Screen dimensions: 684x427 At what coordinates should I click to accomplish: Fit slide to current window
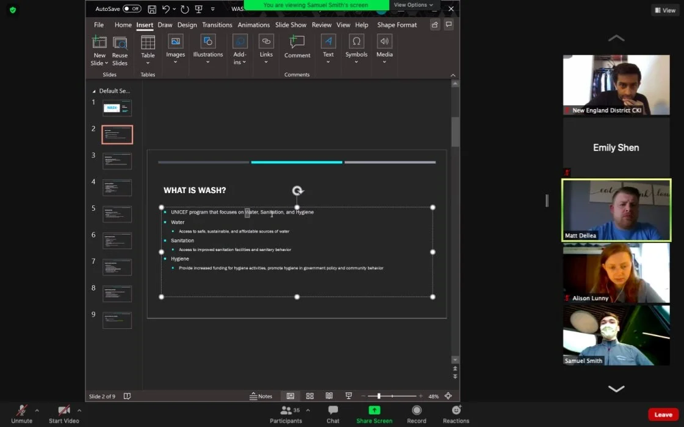[x=448, y=396]
